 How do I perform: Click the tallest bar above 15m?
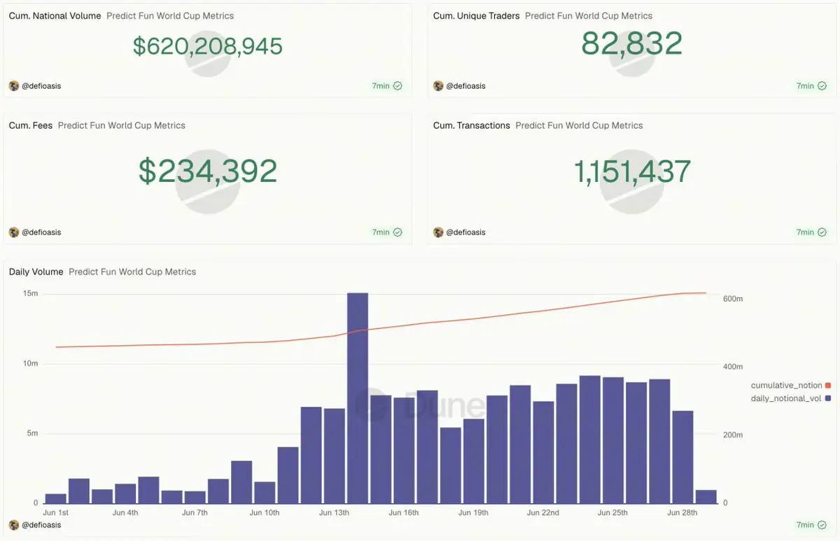(358, 398)
